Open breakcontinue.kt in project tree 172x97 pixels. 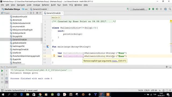20,17
